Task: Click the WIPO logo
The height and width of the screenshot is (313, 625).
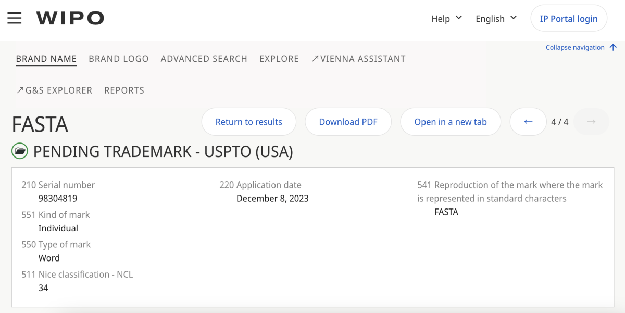Action: point(70,18)
